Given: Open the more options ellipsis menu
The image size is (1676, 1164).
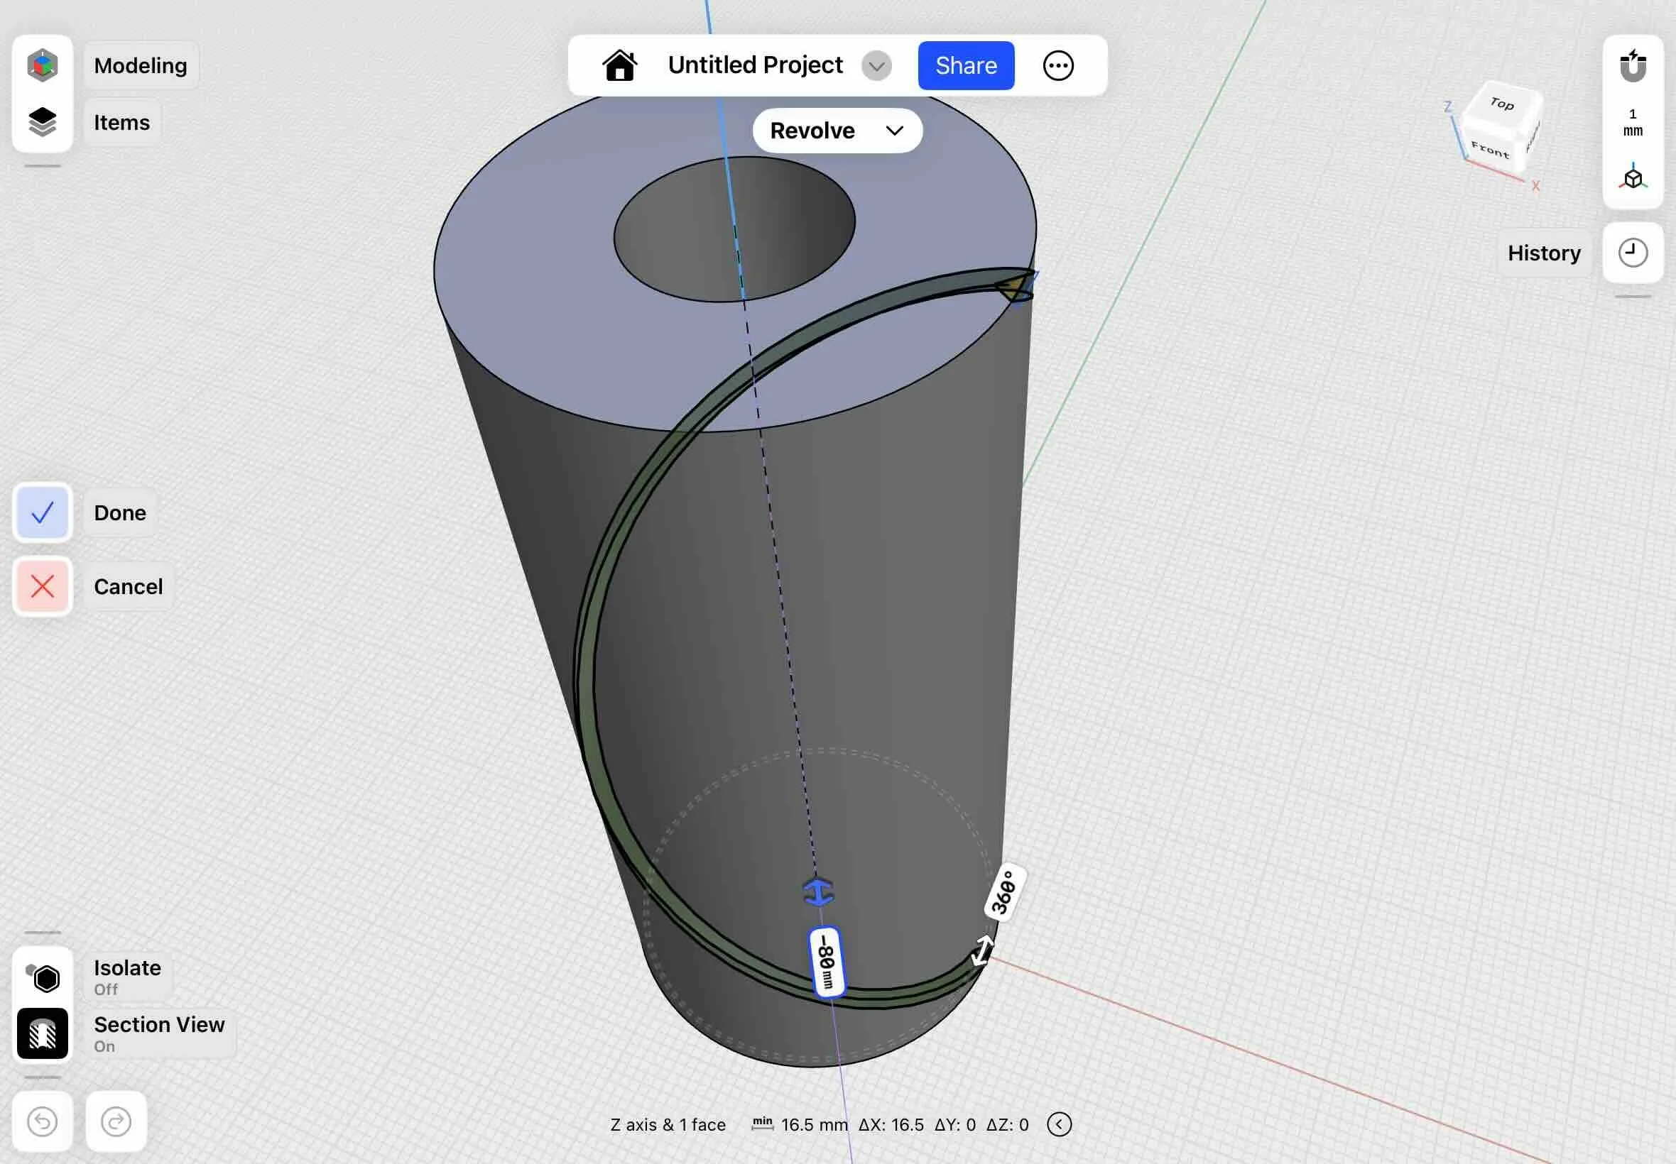Looking at the screenshot, I should tap(1057, 65).
